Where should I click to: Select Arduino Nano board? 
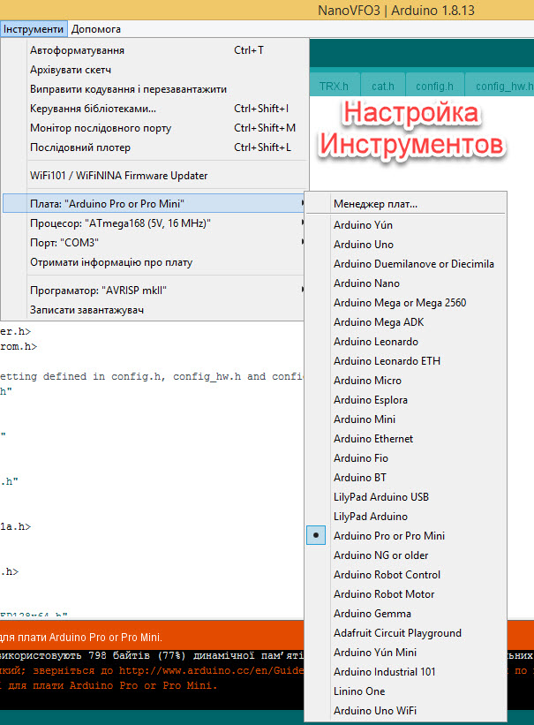pyautogui.click(x=366, y=283)
